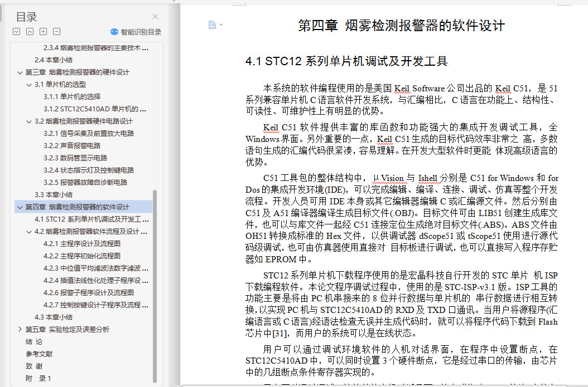Go to 3.2.3 数码管显示电路
Image resolution: width=588 pixels, height=387 pixels.
coord(75,158)
